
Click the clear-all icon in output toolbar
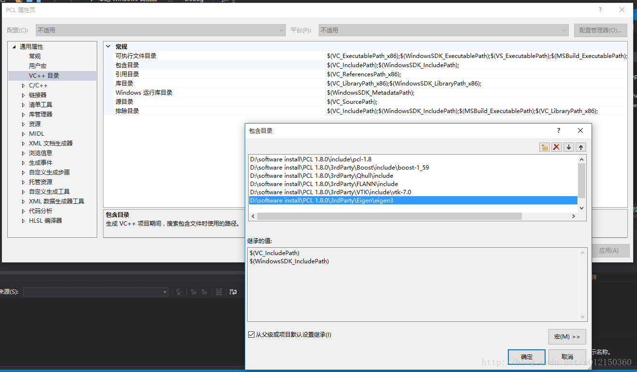[219, 292]
